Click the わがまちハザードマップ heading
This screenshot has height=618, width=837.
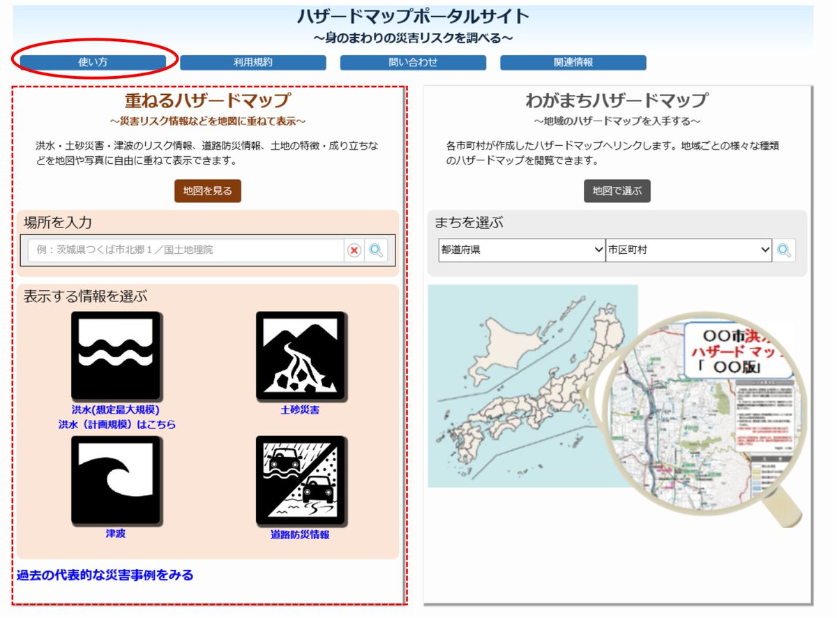(617, 100)
